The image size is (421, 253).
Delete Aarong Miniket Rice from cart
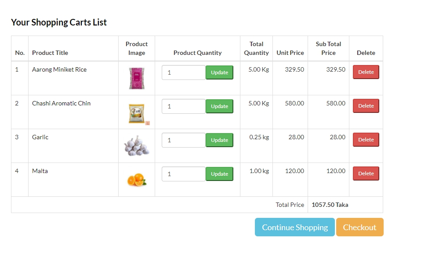click(366, 72)
